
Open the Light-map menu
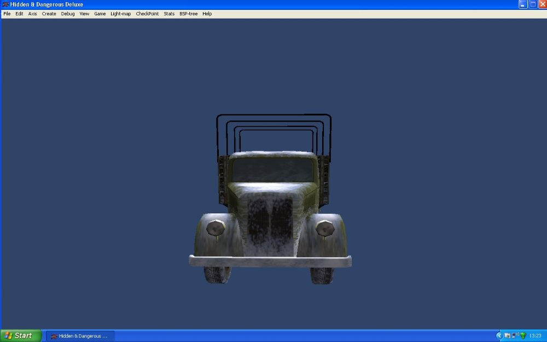pos(121,14)
